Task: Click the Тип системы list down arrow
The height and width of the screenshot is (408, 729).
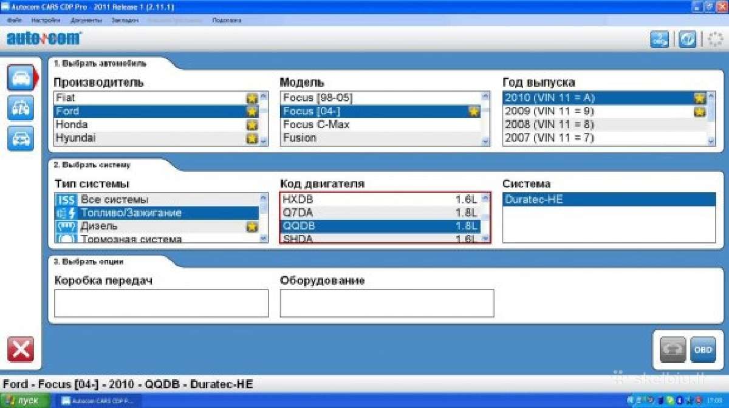Action: point(264,239)
